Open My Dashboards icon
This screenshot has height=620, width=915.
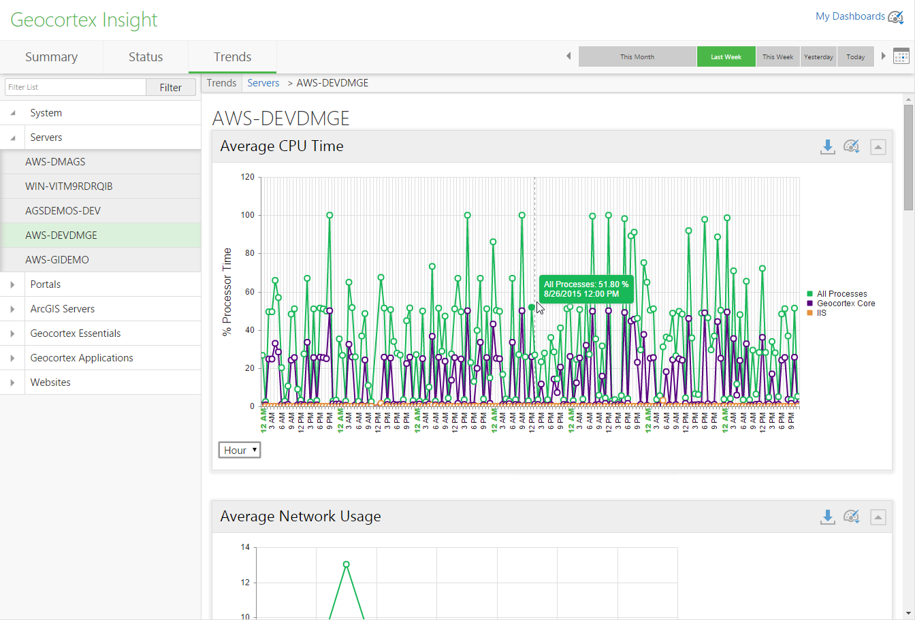(x=896, y=17)
